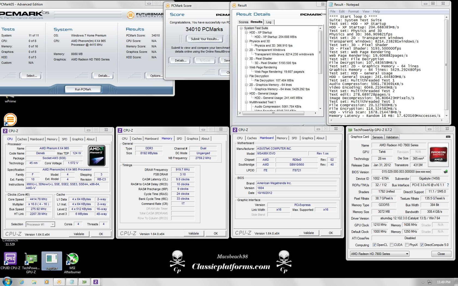
Task: Click the AMD Phenom II logo in CPU-Z
Action: pyautogui.click(x=97, y=156)
